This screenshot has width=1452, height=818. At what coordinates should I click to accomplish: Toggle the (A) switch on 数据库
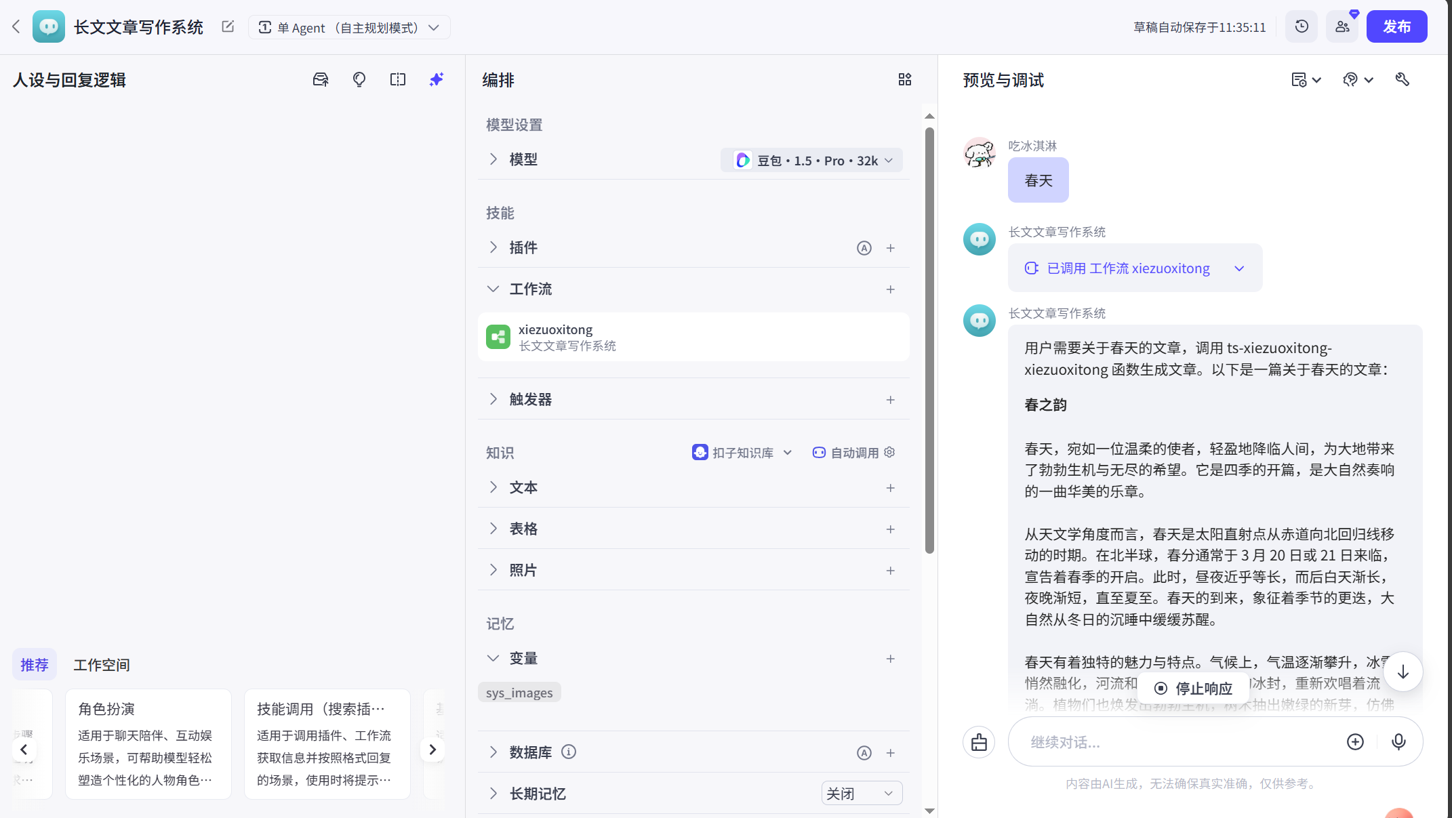point(864,752)
